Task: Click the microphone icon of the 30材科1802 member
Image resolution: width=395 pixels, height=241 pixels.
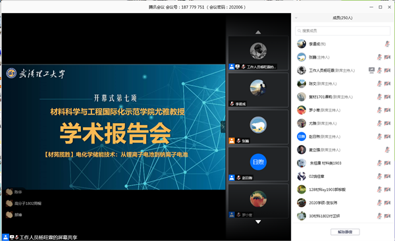Action: 379,216
